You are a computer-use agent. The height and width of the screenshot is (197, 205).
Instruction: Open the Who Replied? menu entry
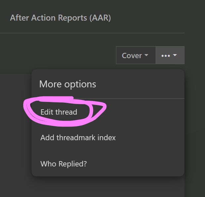[63, 164]
